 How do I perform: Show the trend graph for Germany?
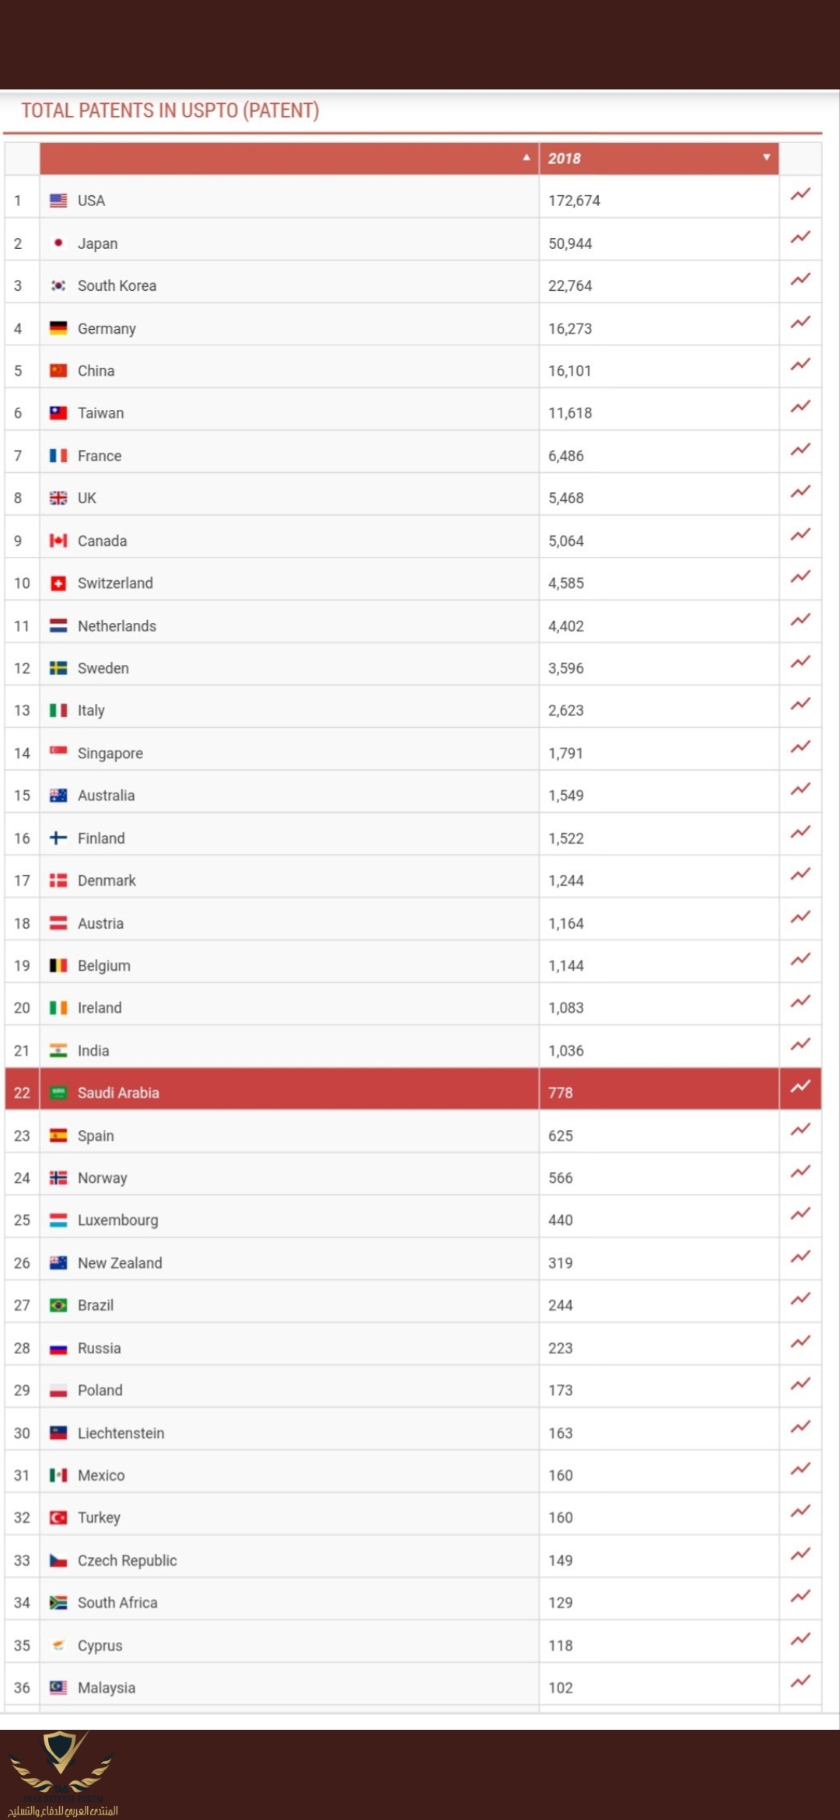point(800,323)
